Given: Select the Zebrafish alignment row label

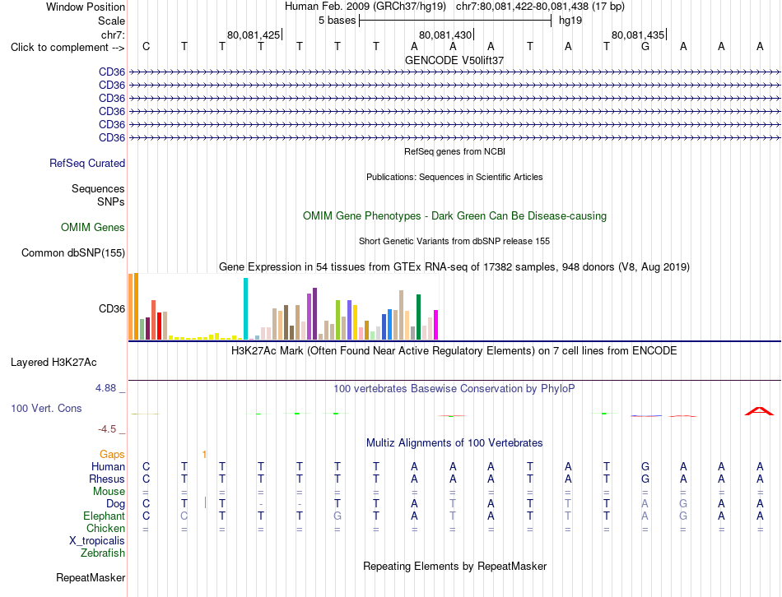Looking at the screenshot, I should point(103,553).
